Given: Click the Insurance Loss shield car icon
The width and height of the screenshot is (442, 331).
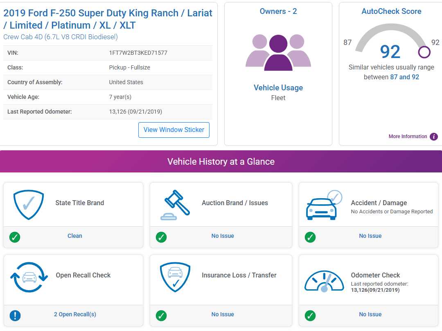Looking at the screenshot, I should pyautogui.click(x=175, y=277).
